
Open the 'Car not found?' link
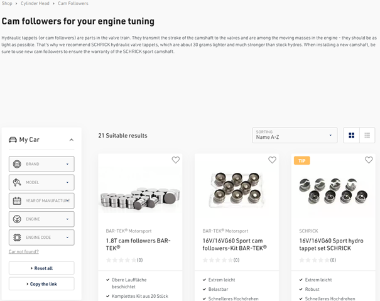23,251
